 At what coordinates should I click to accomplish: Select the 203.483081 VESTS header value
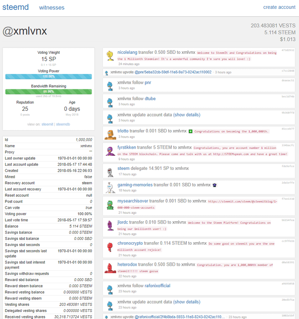pos(273,26)
